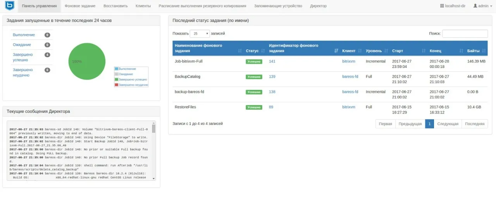This screenshot has width=496, height=207.
Task: Click the Bareos logo icon
Action: tap(9, 6)
